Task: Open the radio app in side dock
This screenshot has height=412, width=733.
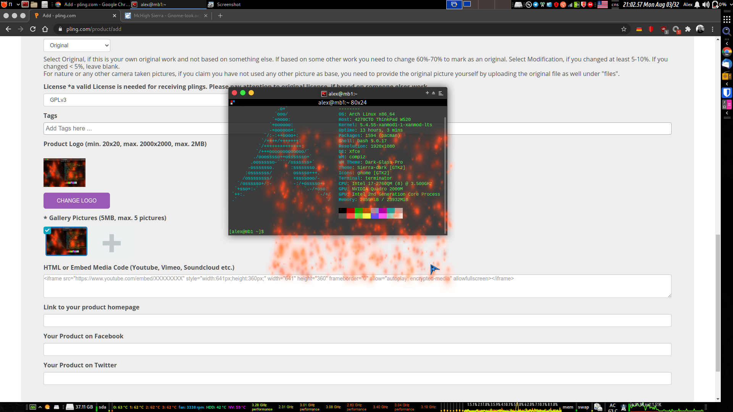Action: pyautogui.click(x=727, y=76)
